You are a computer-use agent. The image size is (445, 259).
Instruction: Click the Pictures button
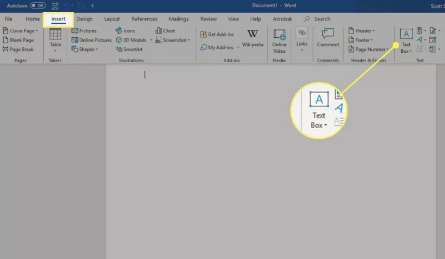coord(84,30)
